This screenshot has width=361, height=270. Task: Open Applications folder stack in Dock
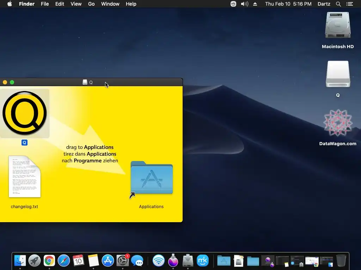[224, 261]
